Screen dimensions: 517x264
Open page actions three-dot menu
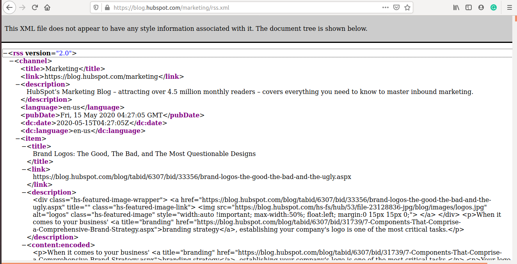coord(385,7)
